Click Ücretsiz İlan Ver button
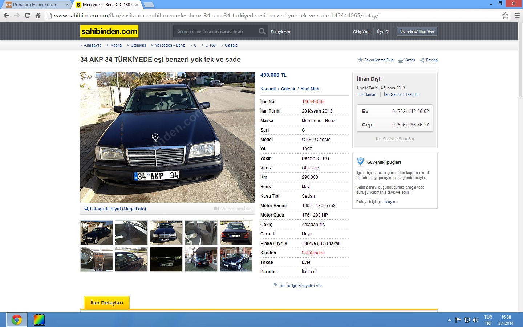 417,31
